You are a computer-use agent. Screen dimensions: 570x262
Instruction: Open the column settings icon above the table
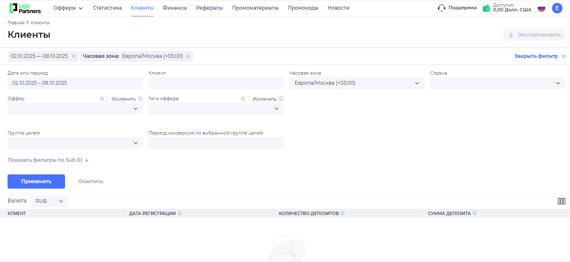point(561,201)
